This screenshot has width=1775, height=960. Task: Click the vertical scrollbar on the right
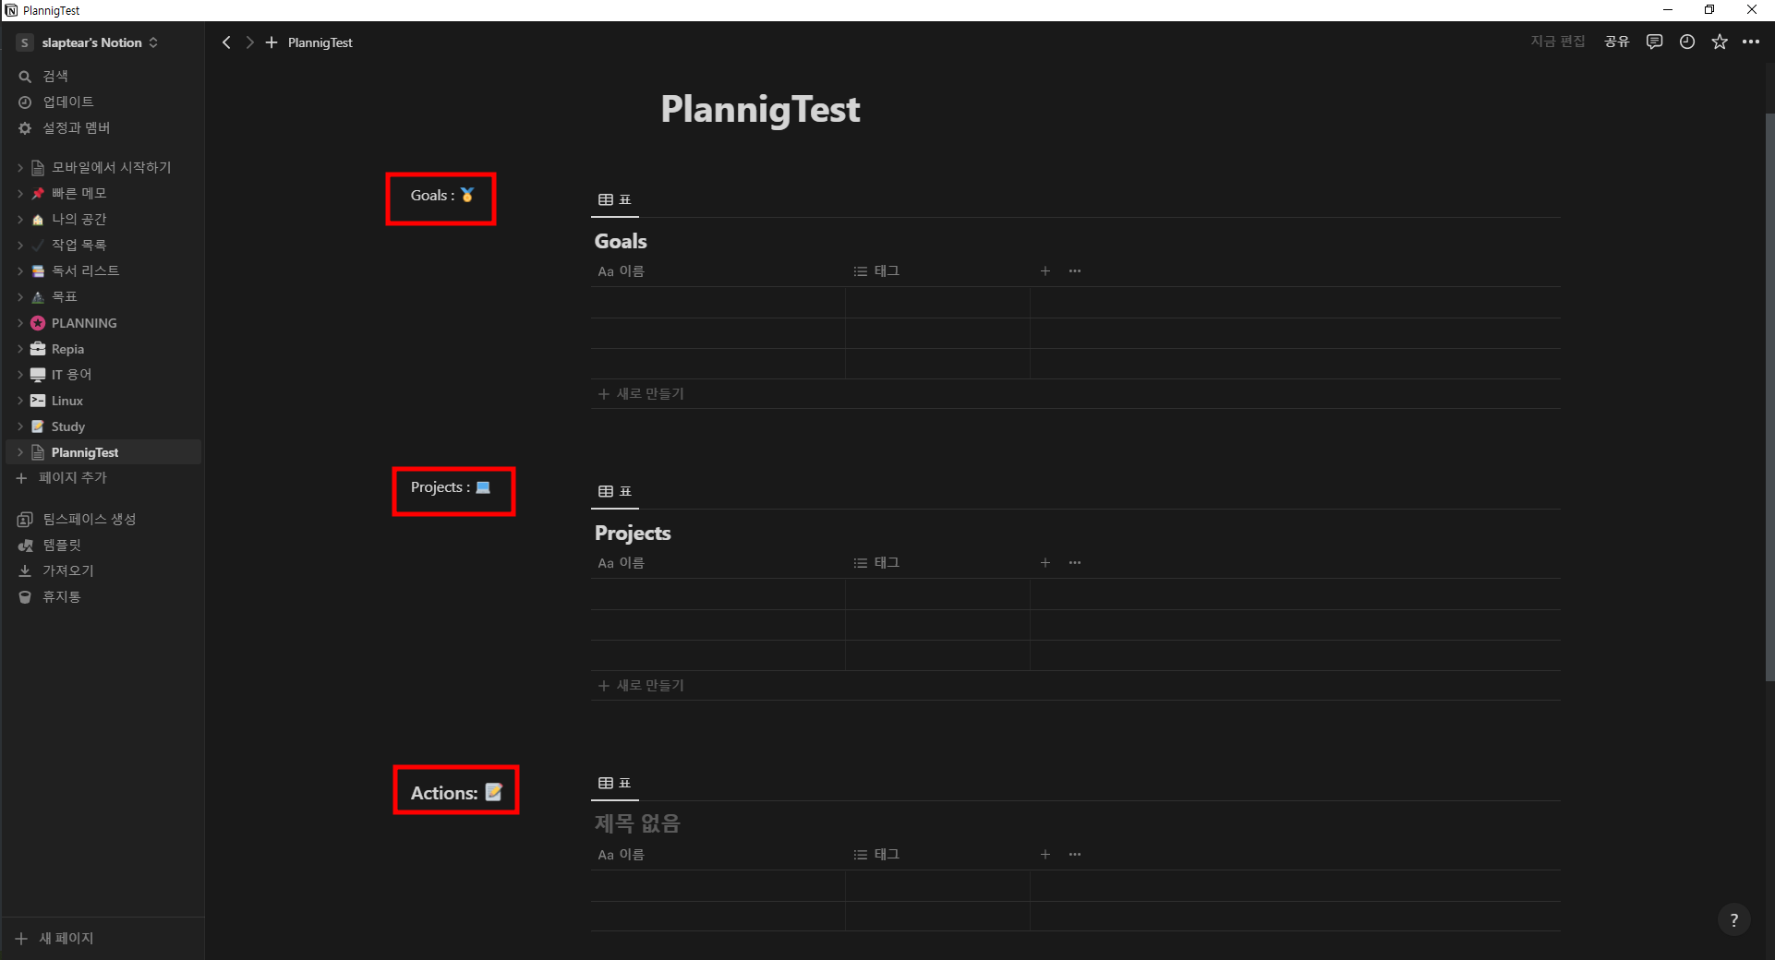point(1769,397)
